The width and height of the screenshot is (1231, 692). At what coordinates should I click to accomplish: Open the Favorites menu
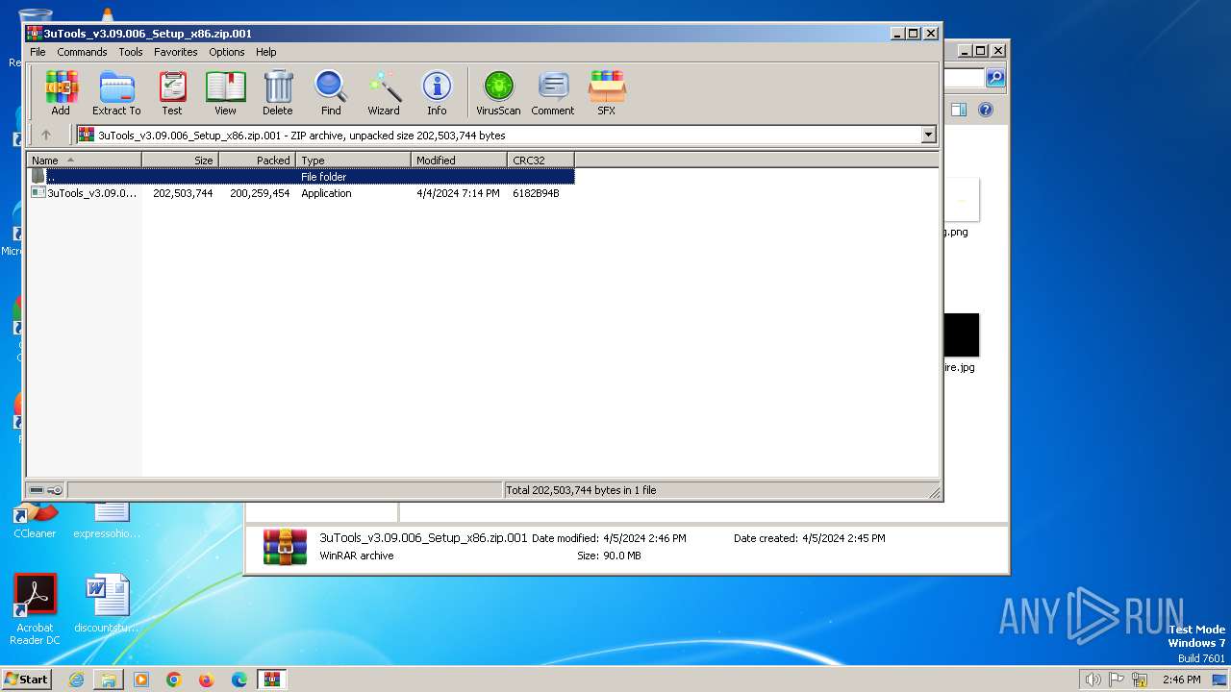coord(176,52)
